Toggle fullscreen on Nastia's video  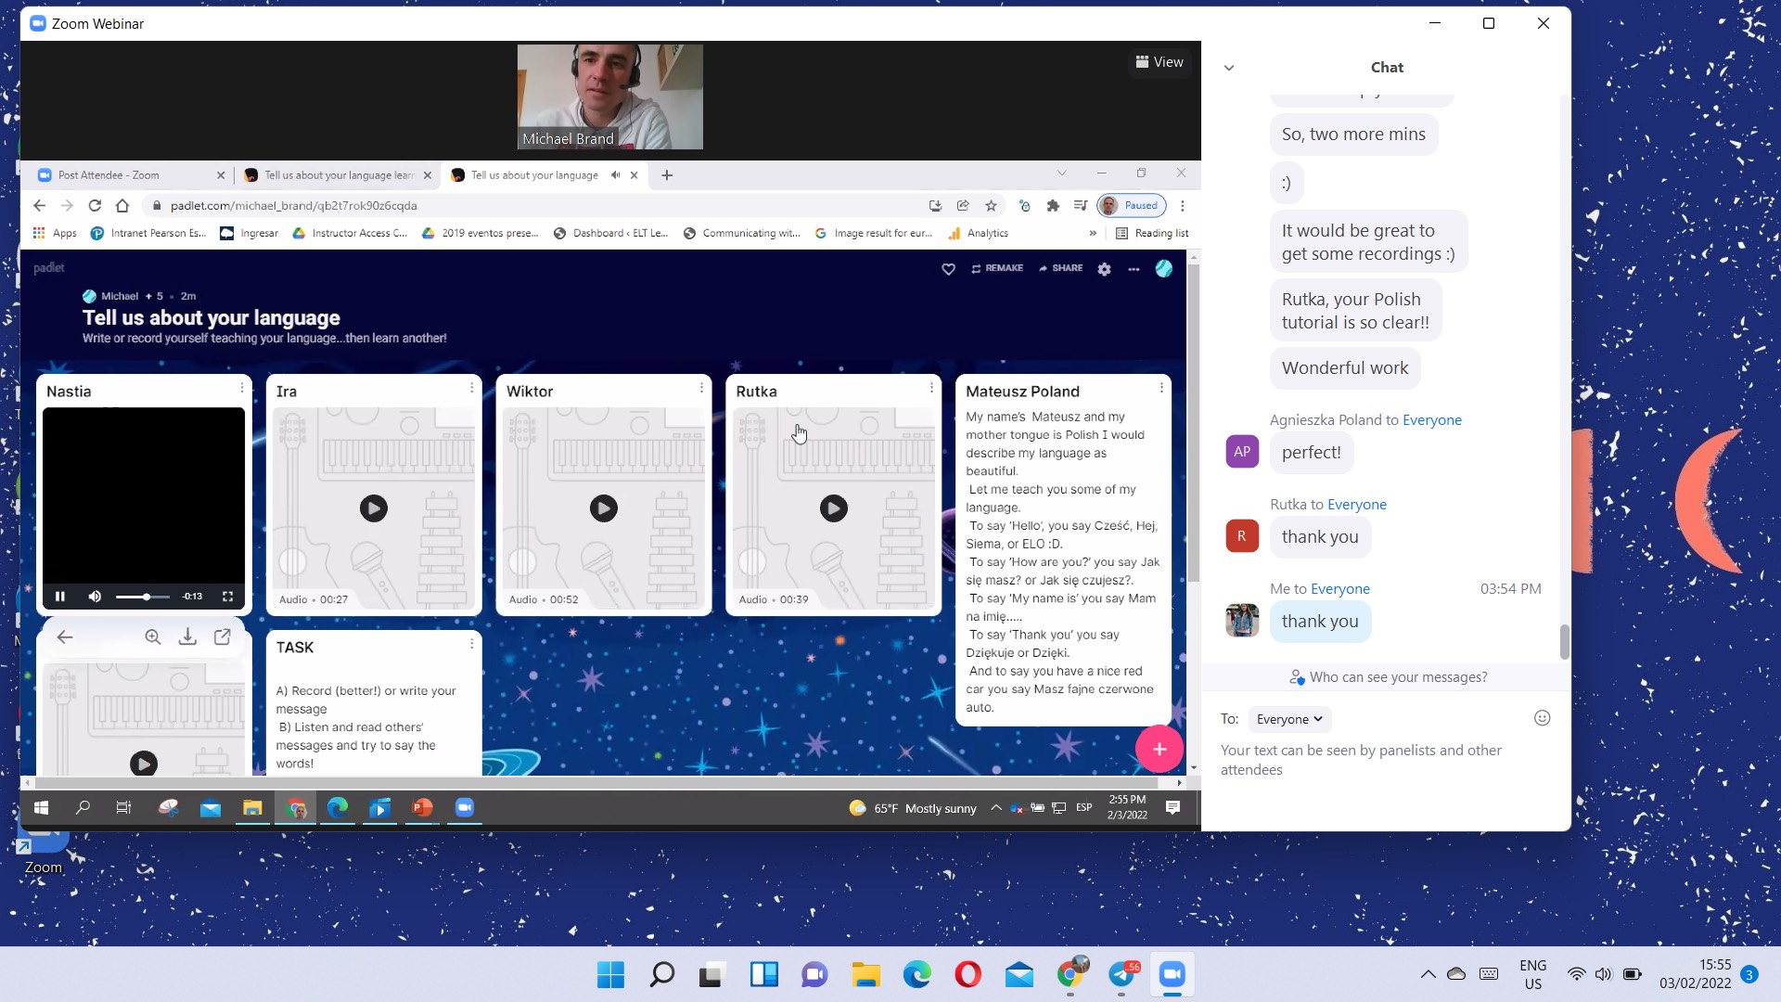(227, 597)
